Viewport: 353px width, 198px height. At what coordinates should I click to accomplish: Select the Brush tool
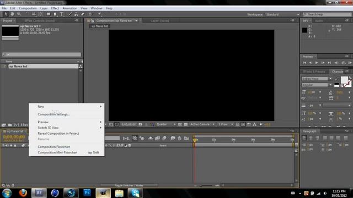click(70, 14)
